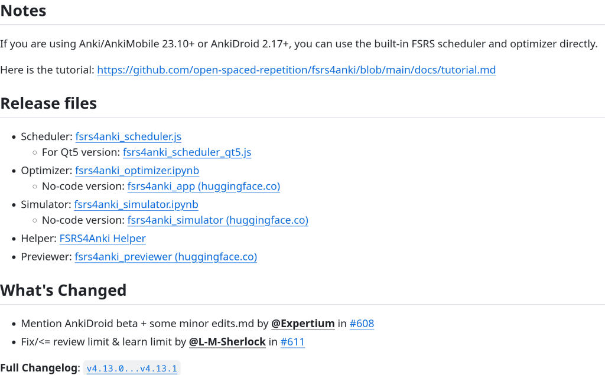Click the Notes heading
The image size is (605, 375).
tap(23, 11)
